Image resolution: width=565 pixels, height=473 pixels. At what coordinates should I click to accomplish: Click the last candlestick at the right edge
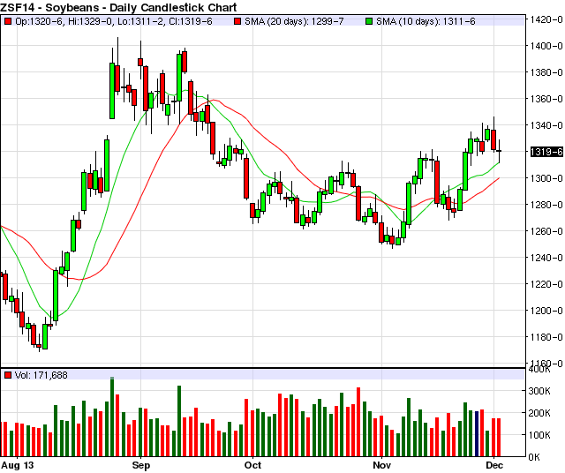pyautogui.click(x=499, y=151)
